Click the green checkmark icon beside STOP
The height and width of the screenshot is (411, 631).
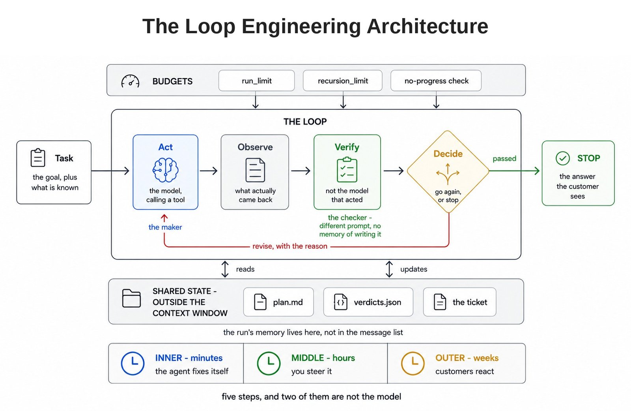point(563,158)
